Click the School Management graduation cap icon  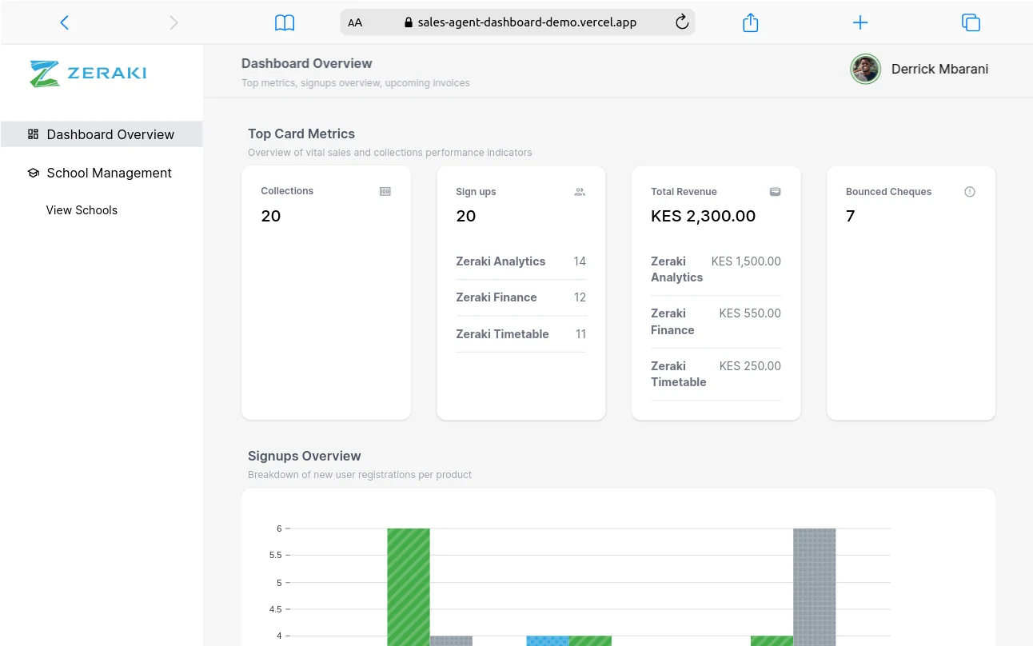pyautogui.click(x=33, y=173)
